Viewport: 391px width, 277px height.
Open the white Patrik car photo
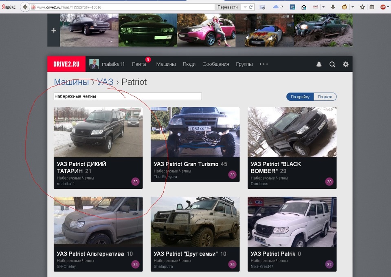pos(292,222)
